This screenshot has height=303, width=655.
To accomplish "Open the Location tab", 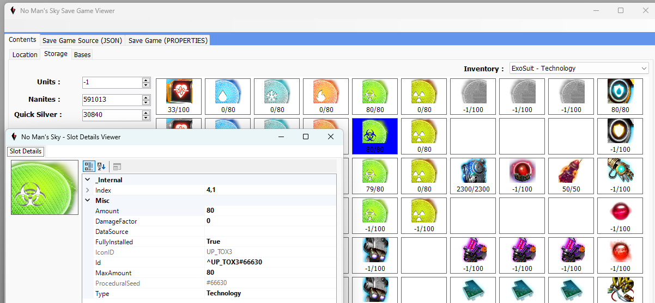I will (25, 54).
